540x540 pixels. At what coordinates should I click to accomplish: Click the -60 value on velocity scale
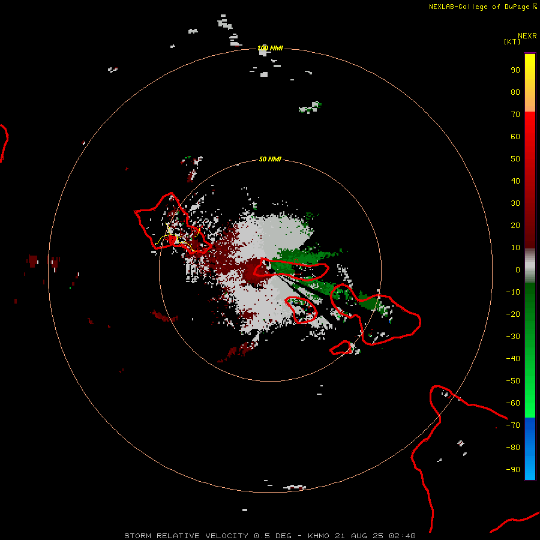point(513,403)
